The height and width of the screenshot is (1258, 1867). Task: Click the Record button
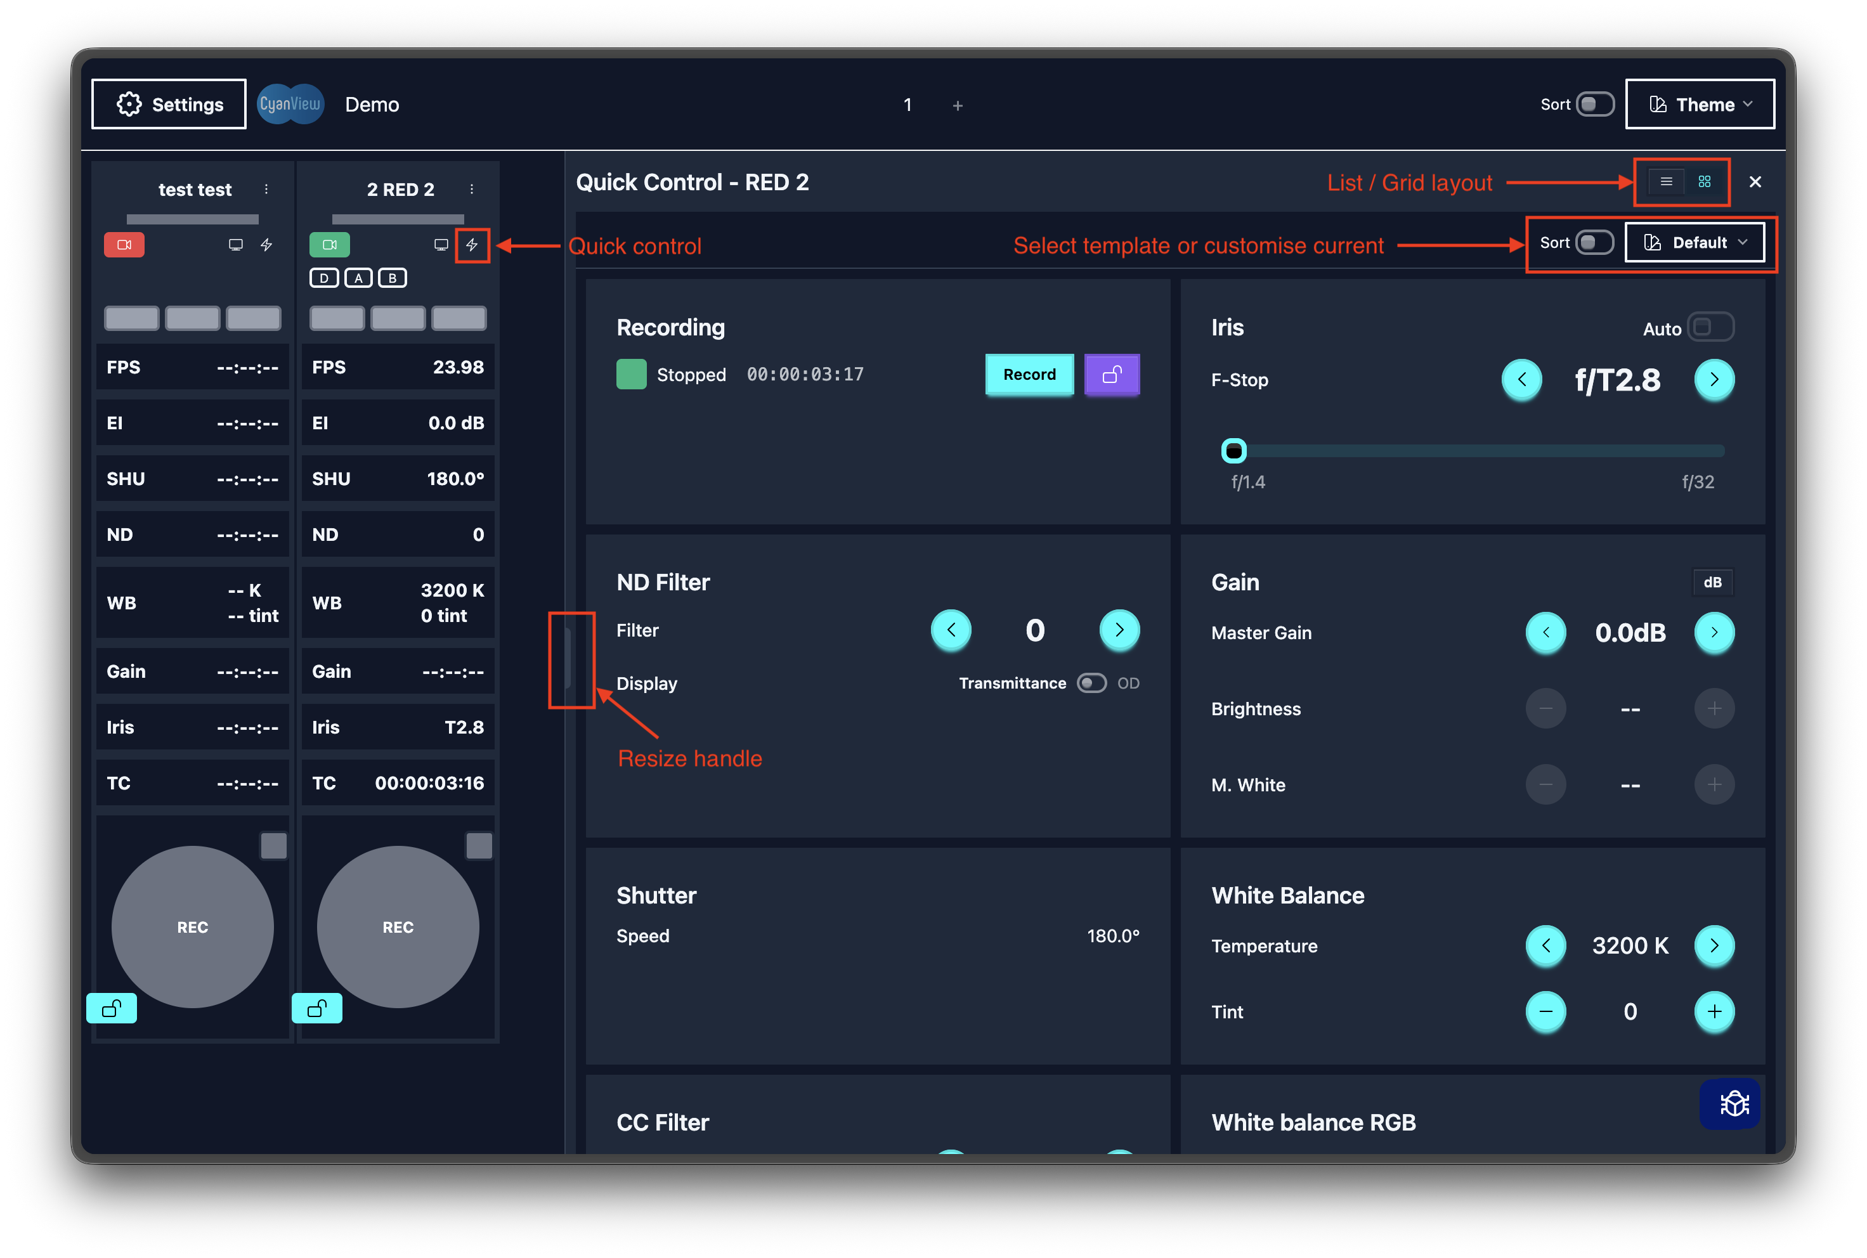[1029, 375]
